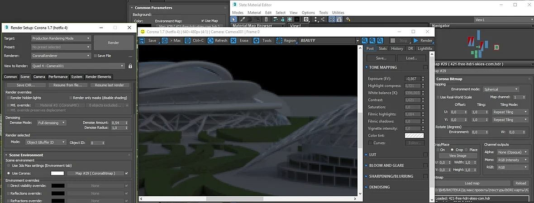Enable Direct visibility override checkbox

[x=8, y=186]
